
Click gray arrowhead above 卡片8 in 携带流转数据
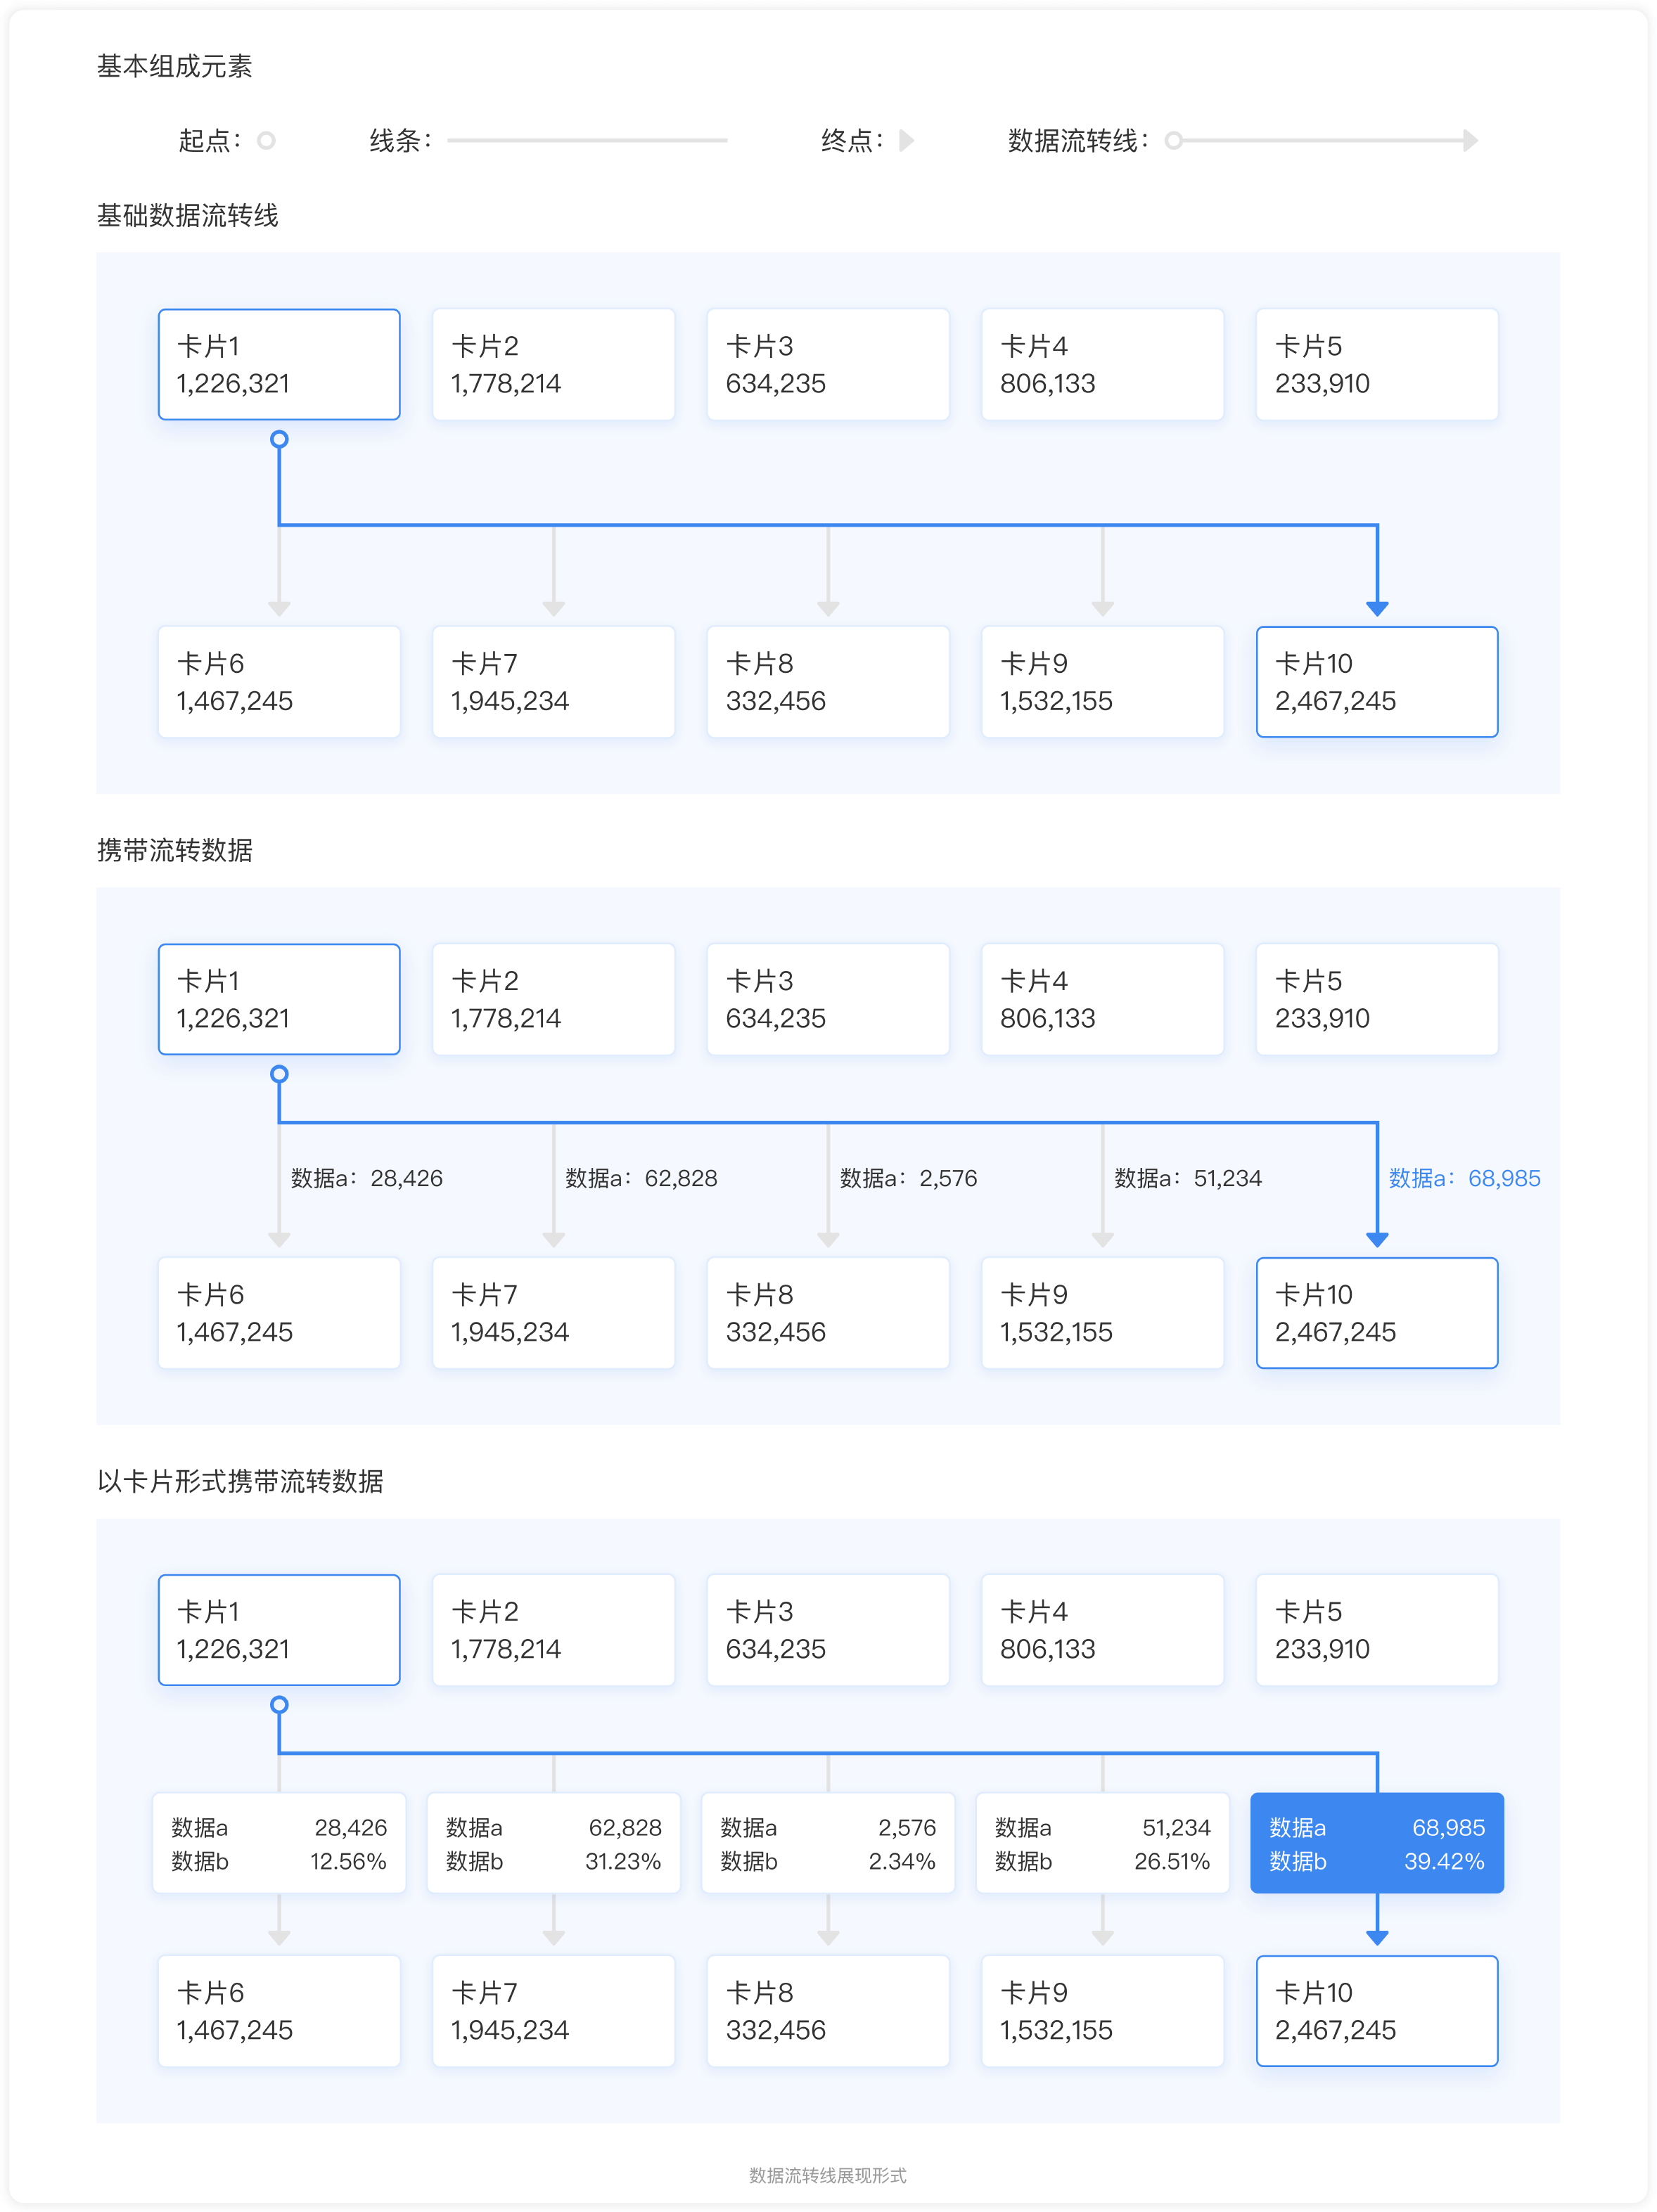tap(828, 1240)
